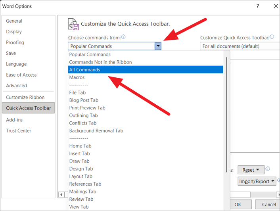Image resolution: width=280 pixels, height=211 pixels.
Task: Click the Cancel button
Action: (268, 204)
